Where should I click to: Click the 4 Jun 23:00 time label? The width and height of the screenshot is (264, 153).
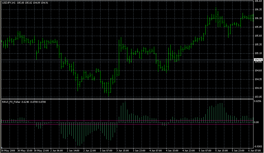click(x=188, y=150)
